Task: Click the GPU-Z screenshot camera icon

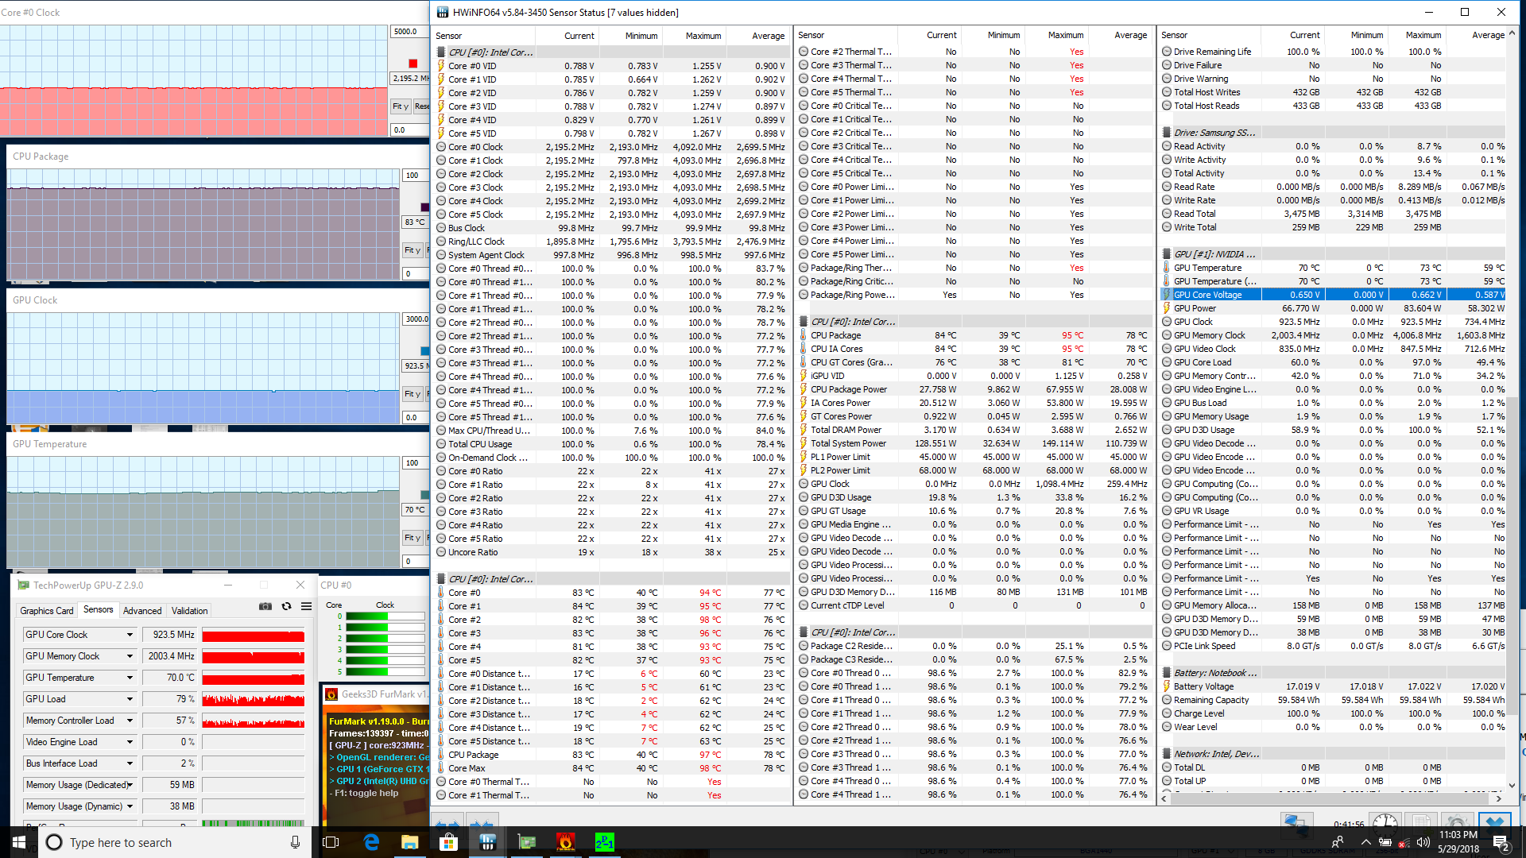Action: 265,606
